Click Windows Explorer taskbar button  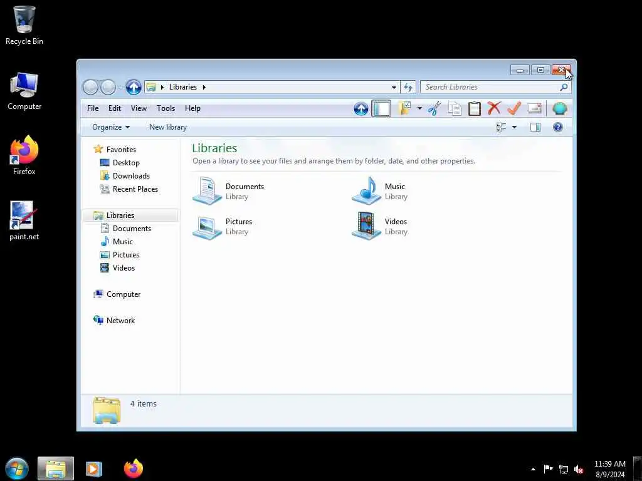tap(56, 468)
